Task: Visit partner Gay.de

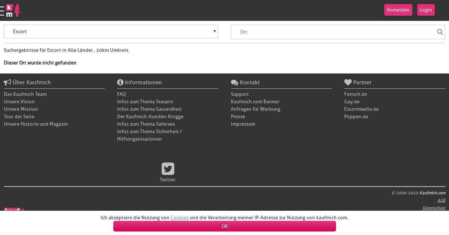Action: pos(352,101)
